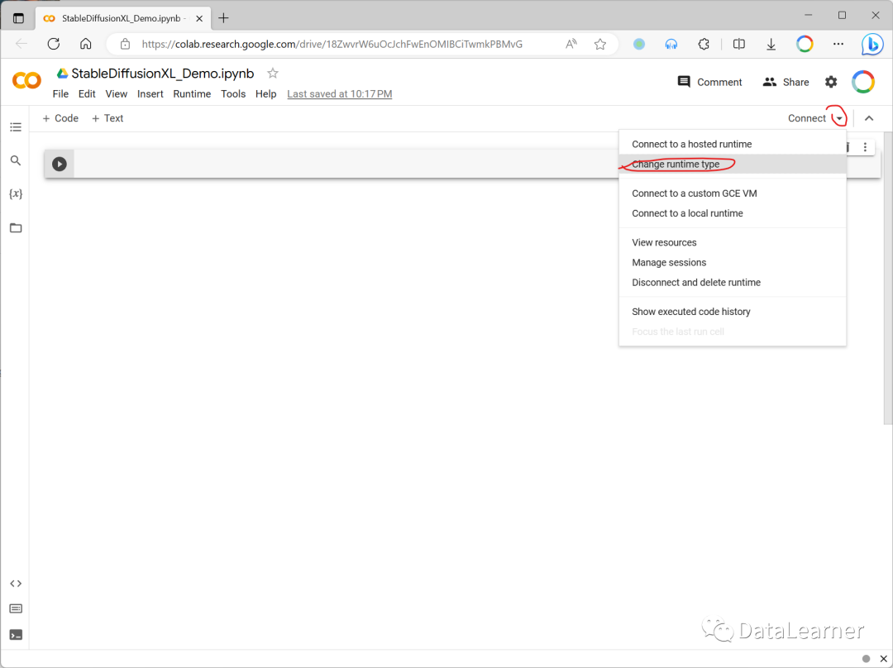Open the Edit menu
Viewport: 893px width, 668px height.
tap(87, 94)
